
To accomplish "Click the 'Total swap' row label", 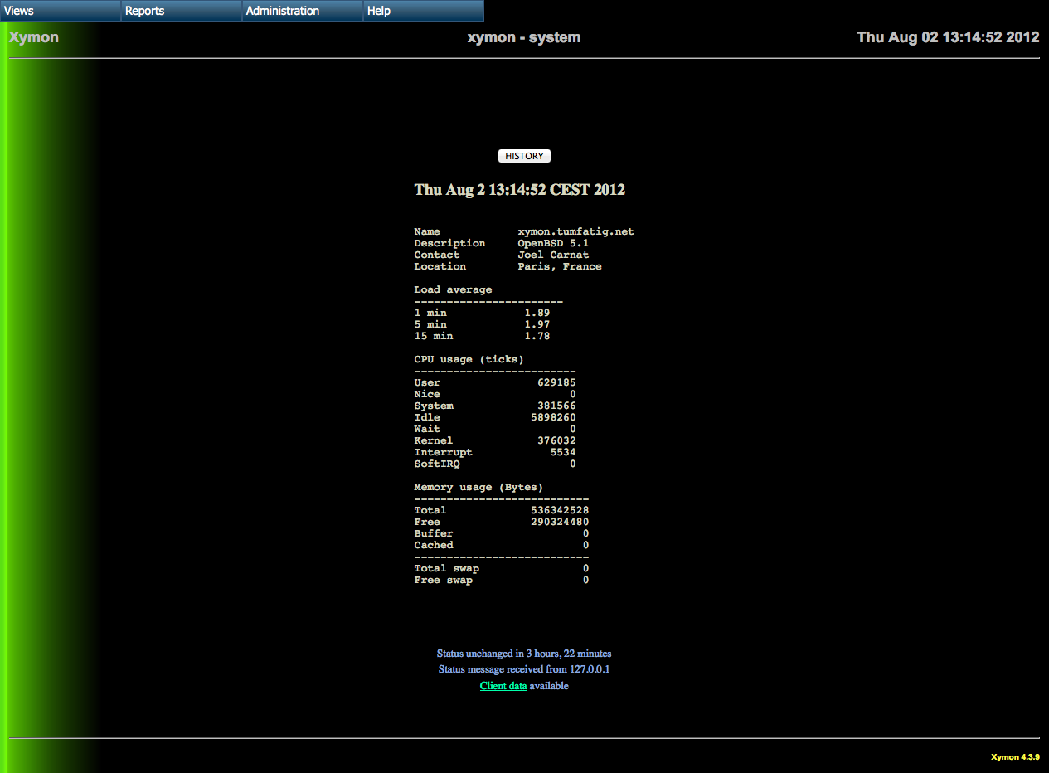I will [447, 568].
